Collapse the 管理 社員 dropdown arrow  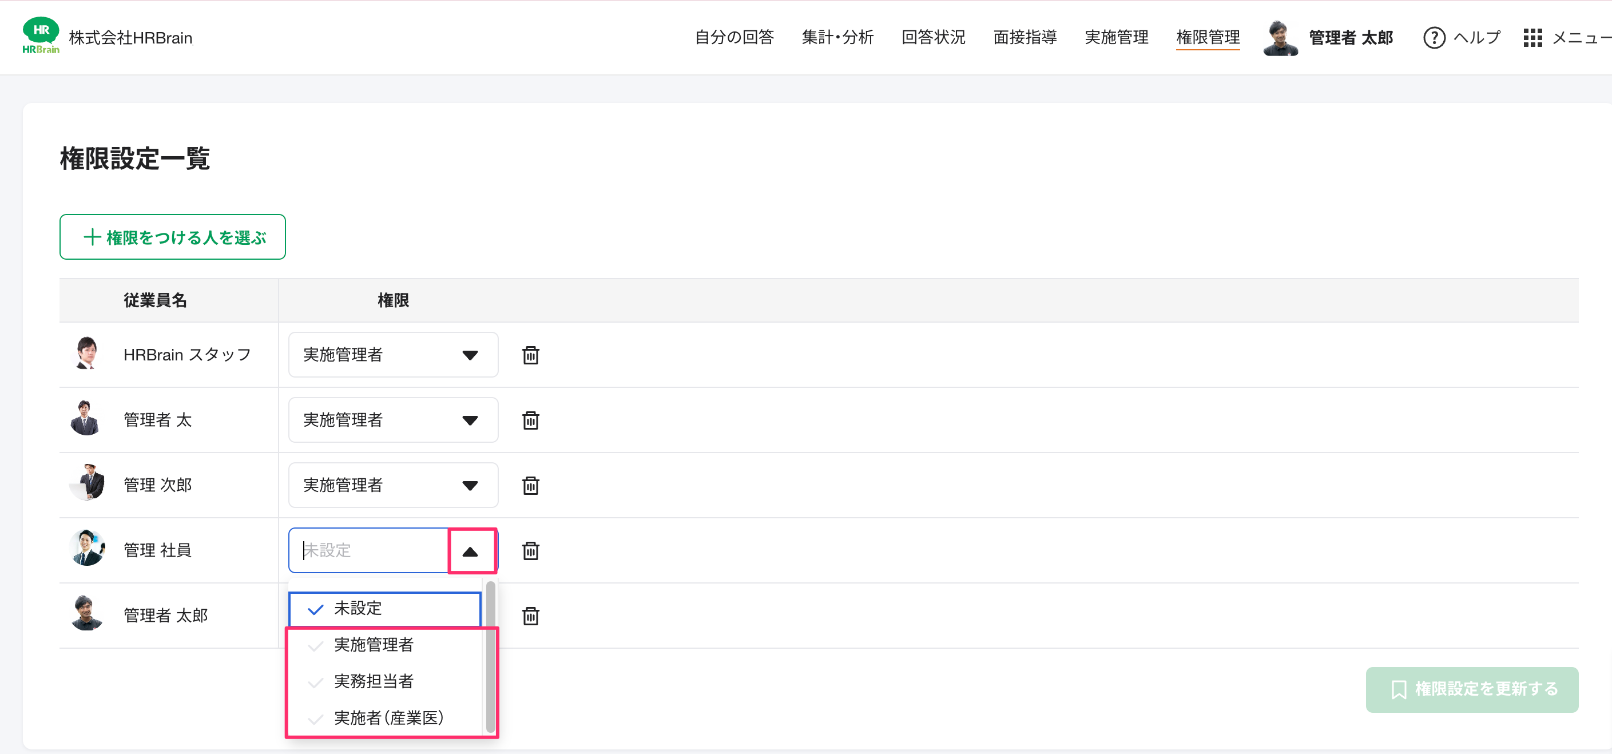[x=471, y=551]
